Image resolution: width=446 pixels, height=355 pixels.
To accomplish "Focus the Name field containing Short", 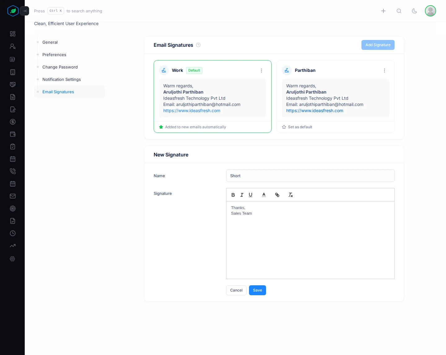I will point(310,176).
